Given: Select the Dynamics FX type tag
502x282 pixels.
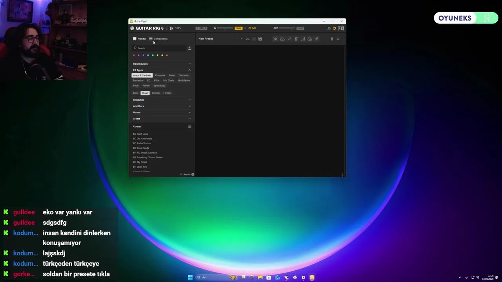Looking at the screenshot, I should point(138,80).
